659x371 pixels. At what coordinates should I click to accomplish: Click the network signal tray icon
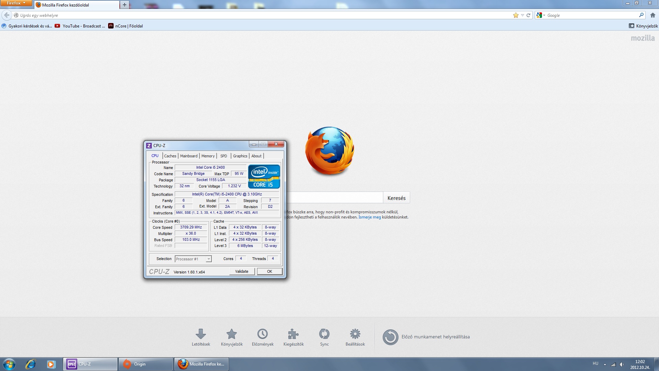(613, 364)
